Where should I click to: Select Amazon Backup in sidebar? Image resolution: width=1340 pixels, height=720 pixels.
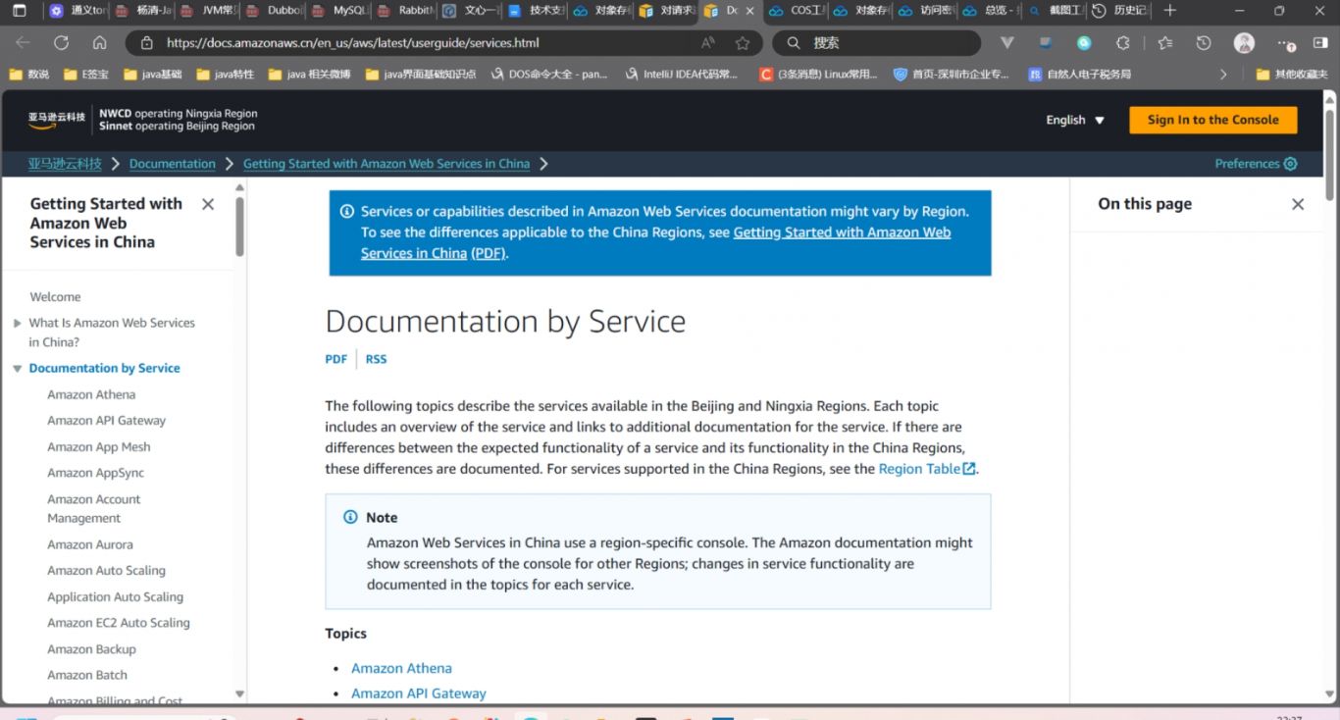click(91, 649)
